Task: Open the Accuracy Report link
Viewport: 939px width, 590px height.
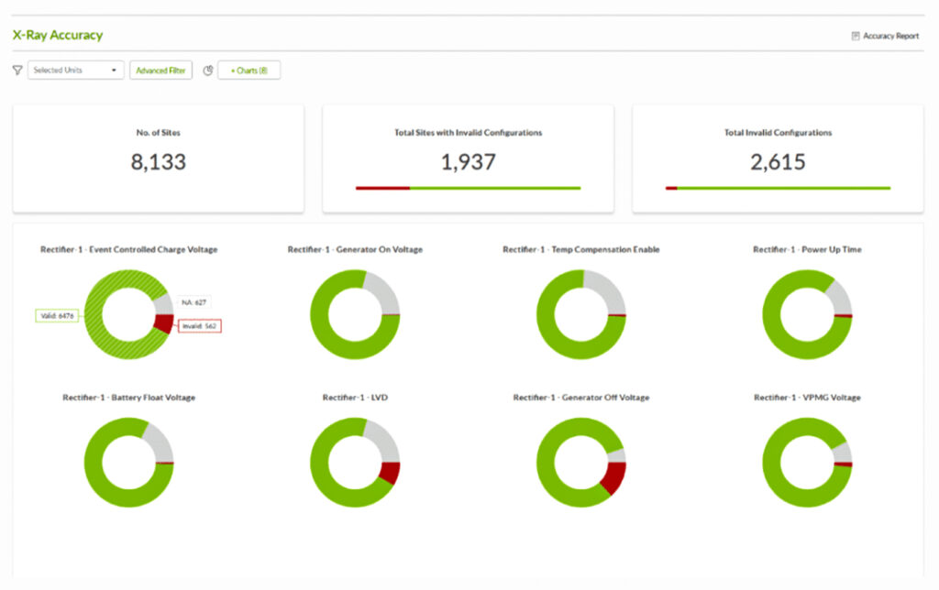Action: pos(890,37)
